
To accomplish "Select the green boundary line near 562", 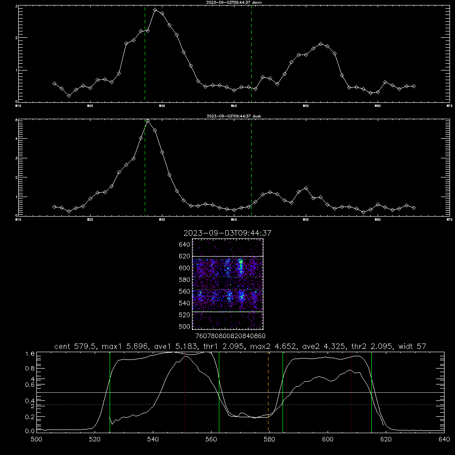I will tap(219, 392).
